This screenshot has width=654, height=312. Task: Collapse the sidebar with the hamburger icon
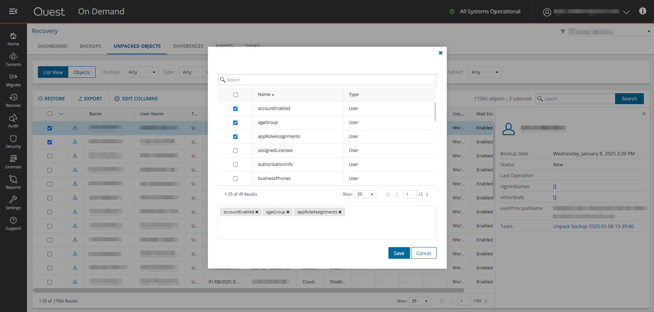(13, 11)
